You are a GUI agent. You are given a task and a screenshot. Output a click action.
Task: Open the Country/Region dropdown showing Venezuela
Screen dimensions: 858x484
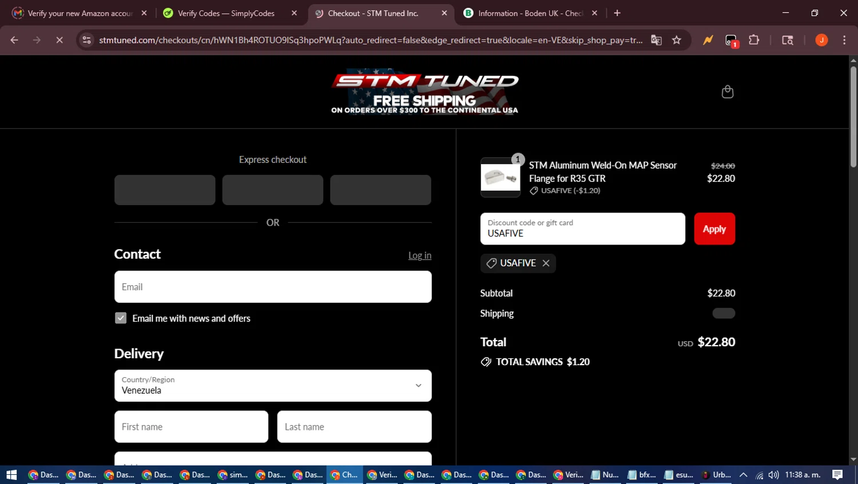pos(273,386)
